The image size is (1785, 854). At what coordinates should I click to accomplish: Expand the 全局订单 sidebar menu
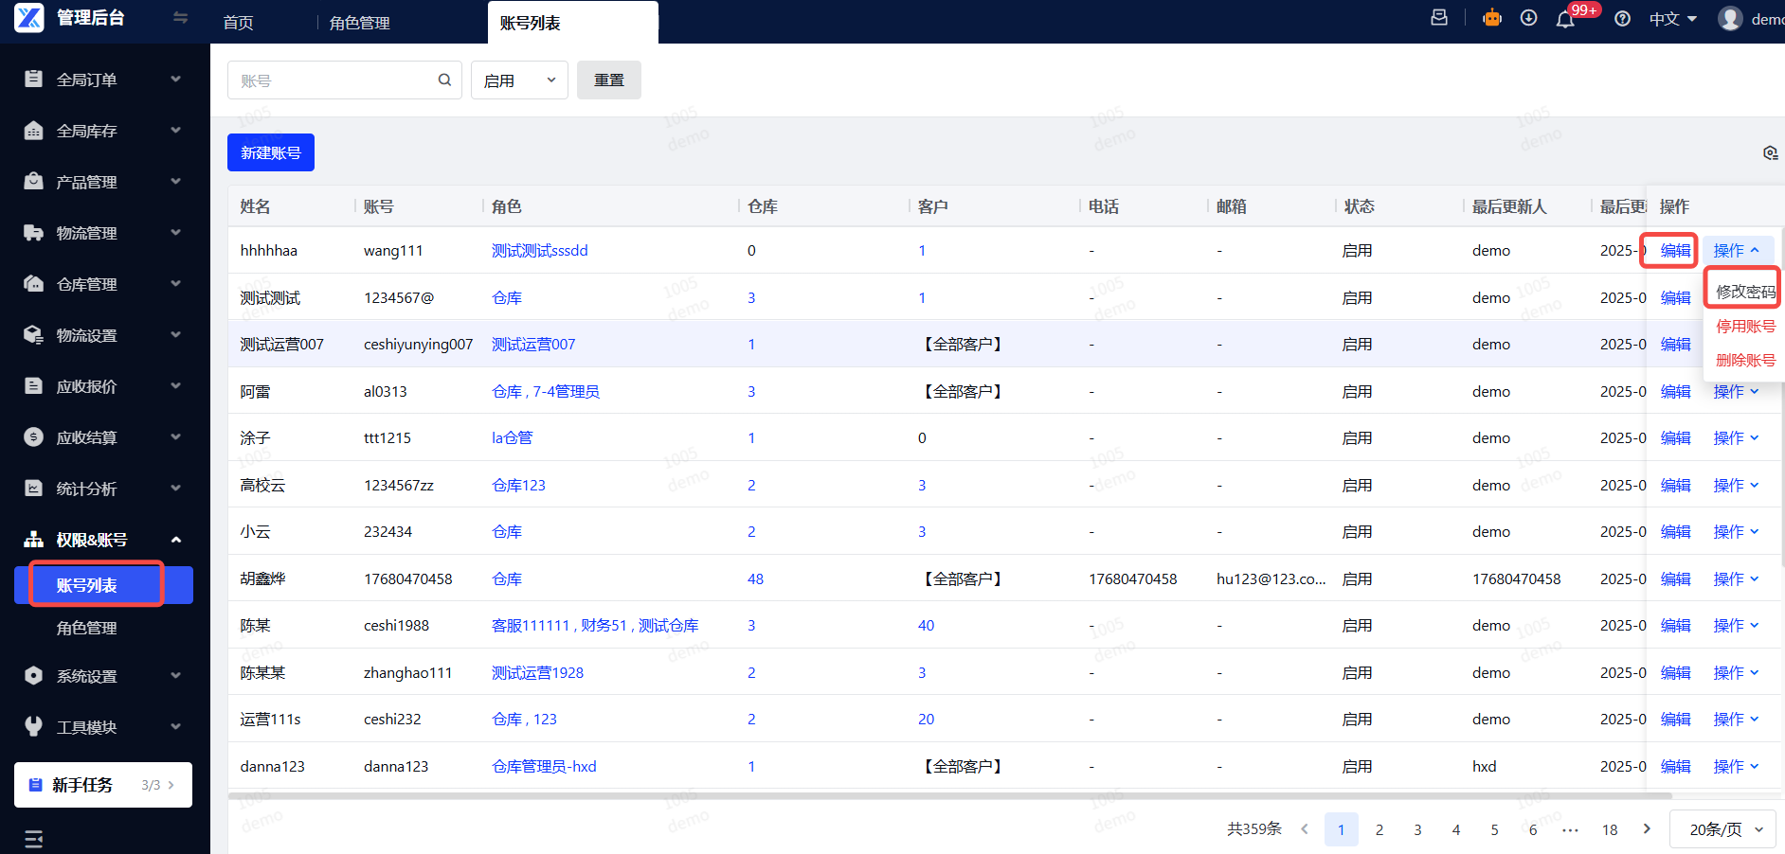[x=104, y=80]
